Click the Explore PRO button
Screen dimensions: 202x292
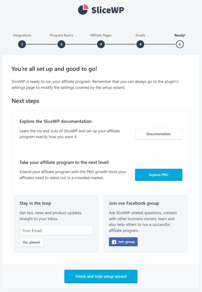coord(159,175)
